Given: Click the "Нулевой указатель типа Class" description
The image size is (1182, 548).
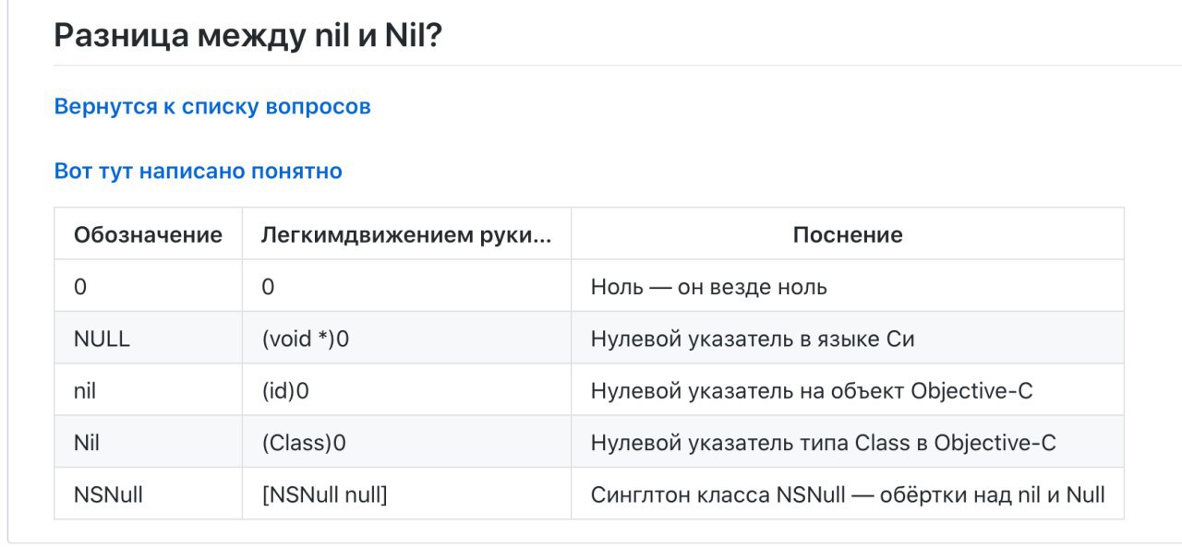Looking at the screenshot, I should (x=848, y=442).
